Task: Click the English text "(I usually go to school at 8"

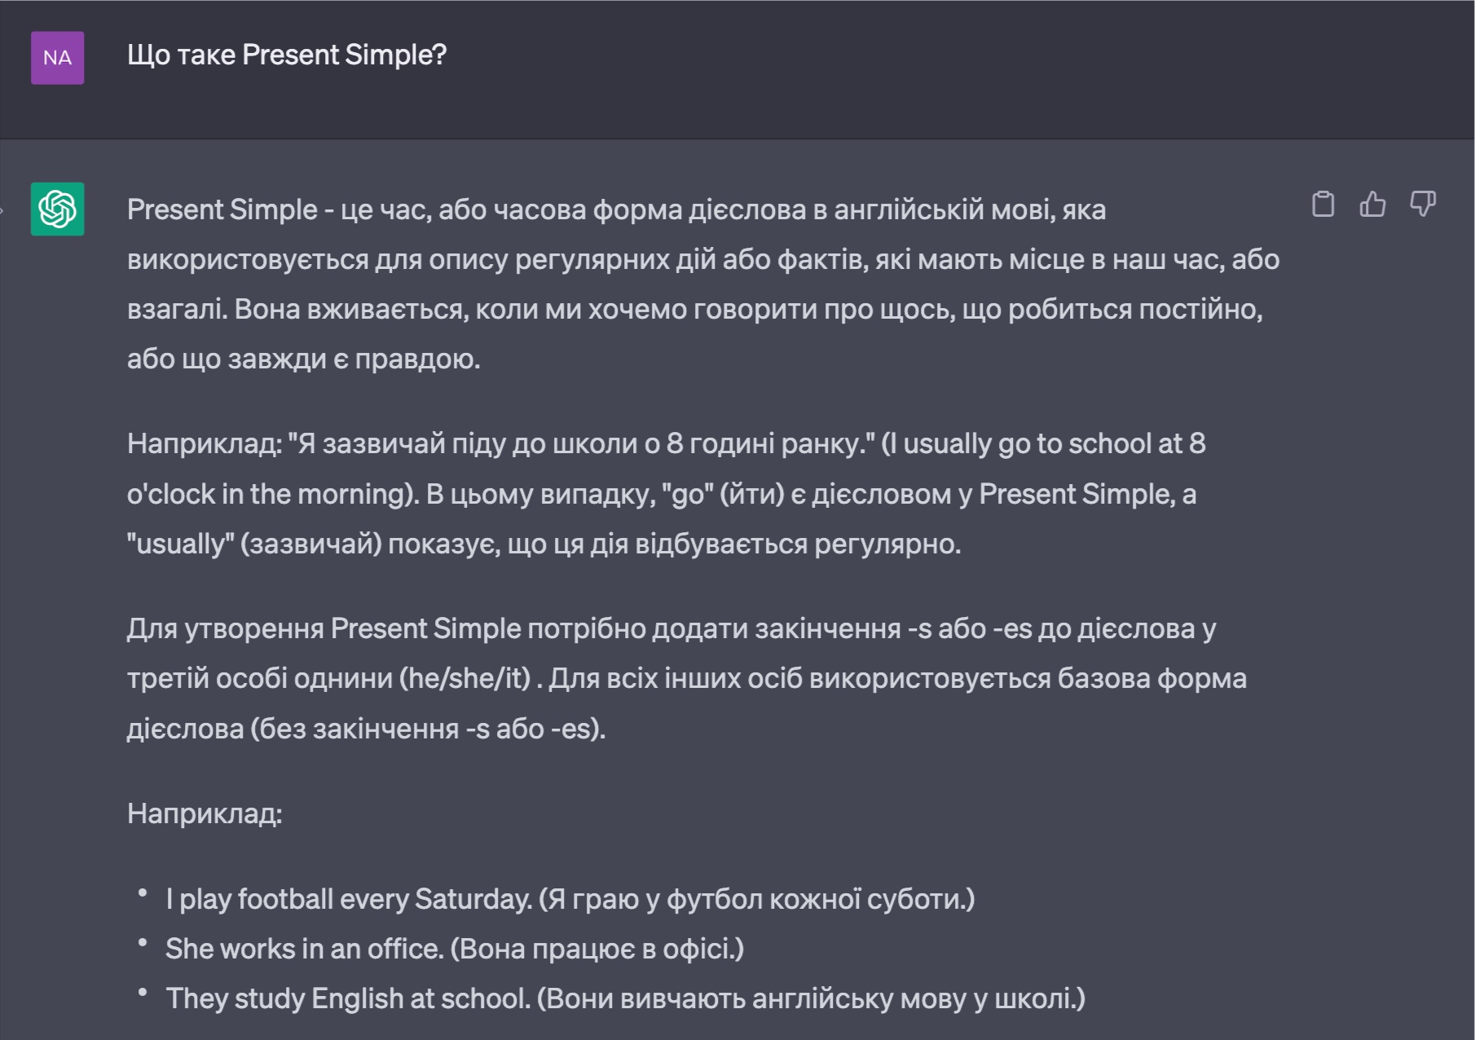Action: (1043, 443)
